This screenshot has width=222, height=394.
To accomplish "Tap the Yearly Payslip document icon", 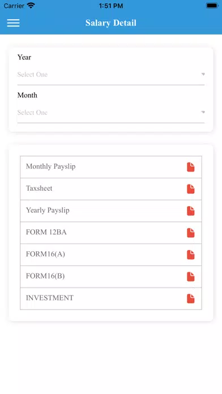I will coord(191,211).
